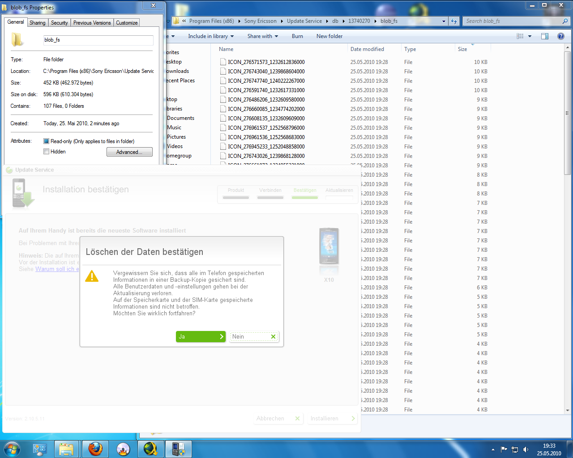The height and width of the screenshot is (458, 573).
Task: Click the refresh button beside the address bar
Action: [x=454, y=21]
